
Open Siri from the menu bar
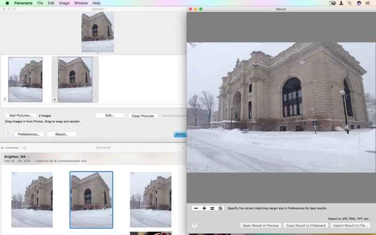click(x=359, y=3)
